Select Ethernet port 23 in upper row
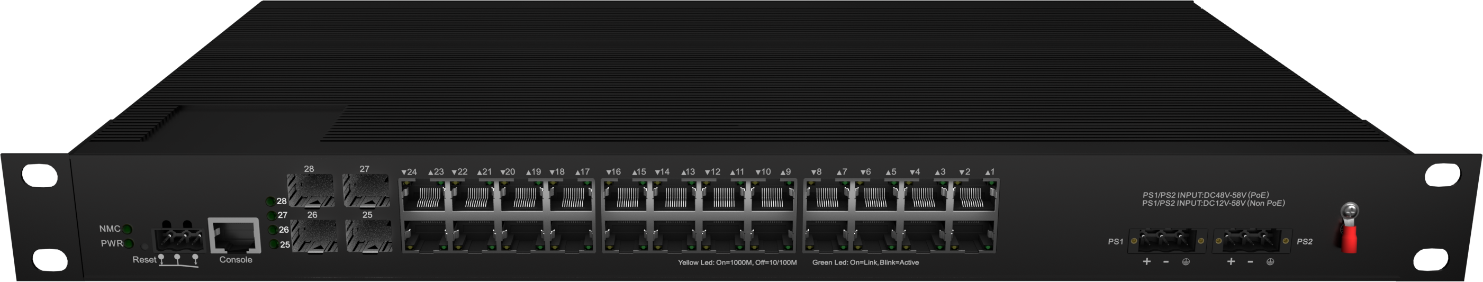The image size is (1483, 282). click(424, 197)
